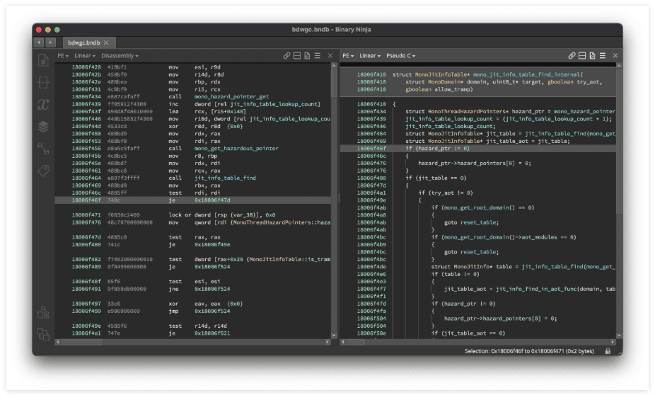
Task: Navigate back with the left arrow button
Action: pos(39,42)
